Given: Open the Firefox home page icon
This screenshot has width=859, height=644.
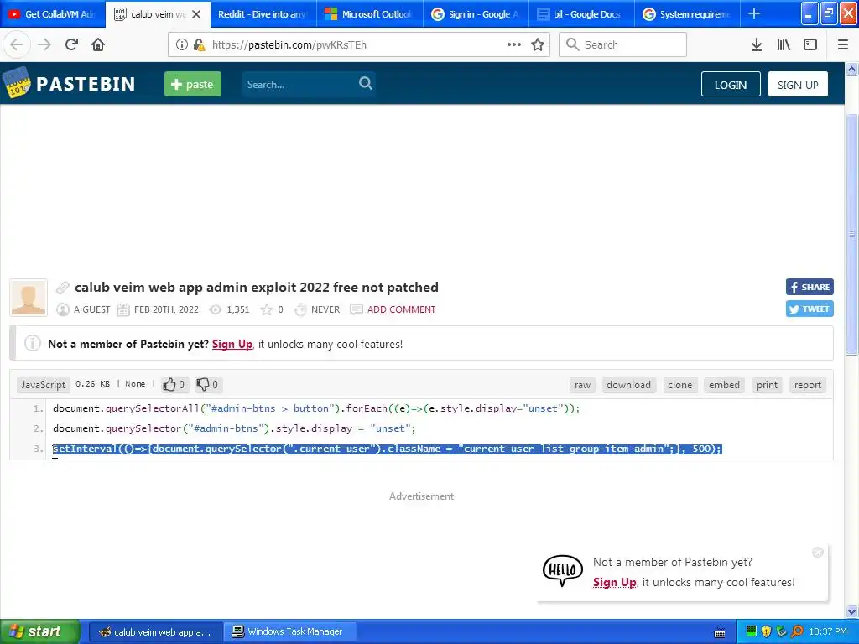Looking at the screenshot, I should (98, 44).
